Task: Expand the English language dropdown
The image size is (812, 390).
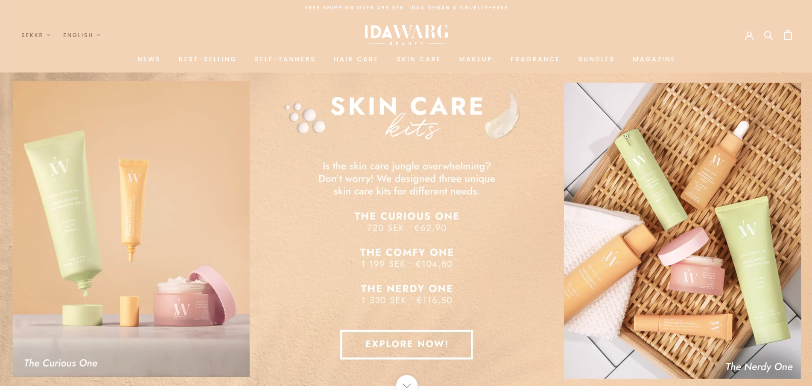Action: click(x=82, y=35)
